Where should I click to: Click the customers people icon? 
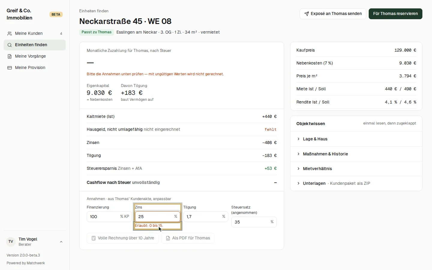coord(10,34)
